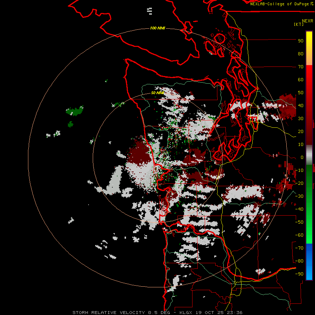The width and height of the screenshot is (315, 315).
Task: Click the NEXR label above the scale
Action: (308, 21)
